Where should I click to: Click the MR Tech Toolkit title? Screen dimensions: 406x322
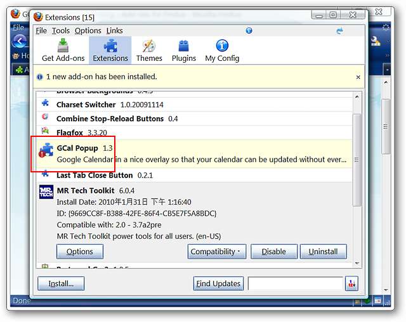click(x=86, y=191)
